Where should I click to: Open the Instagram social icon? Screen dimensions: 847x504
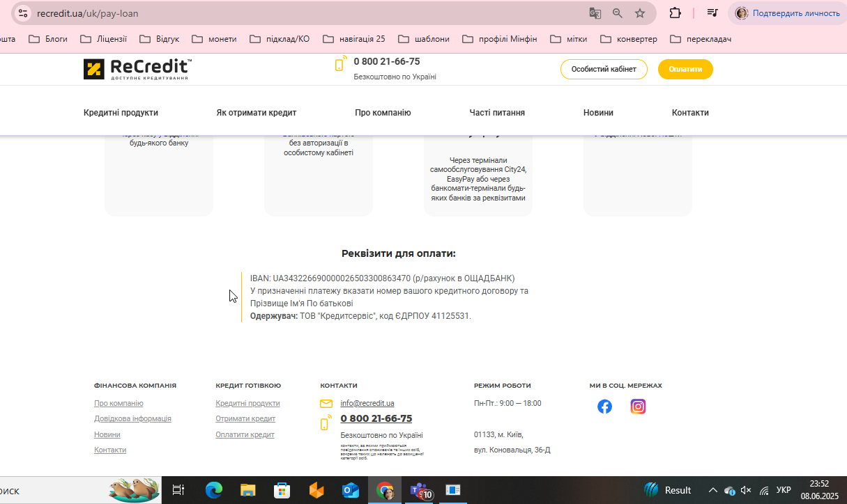coord(638,407)
